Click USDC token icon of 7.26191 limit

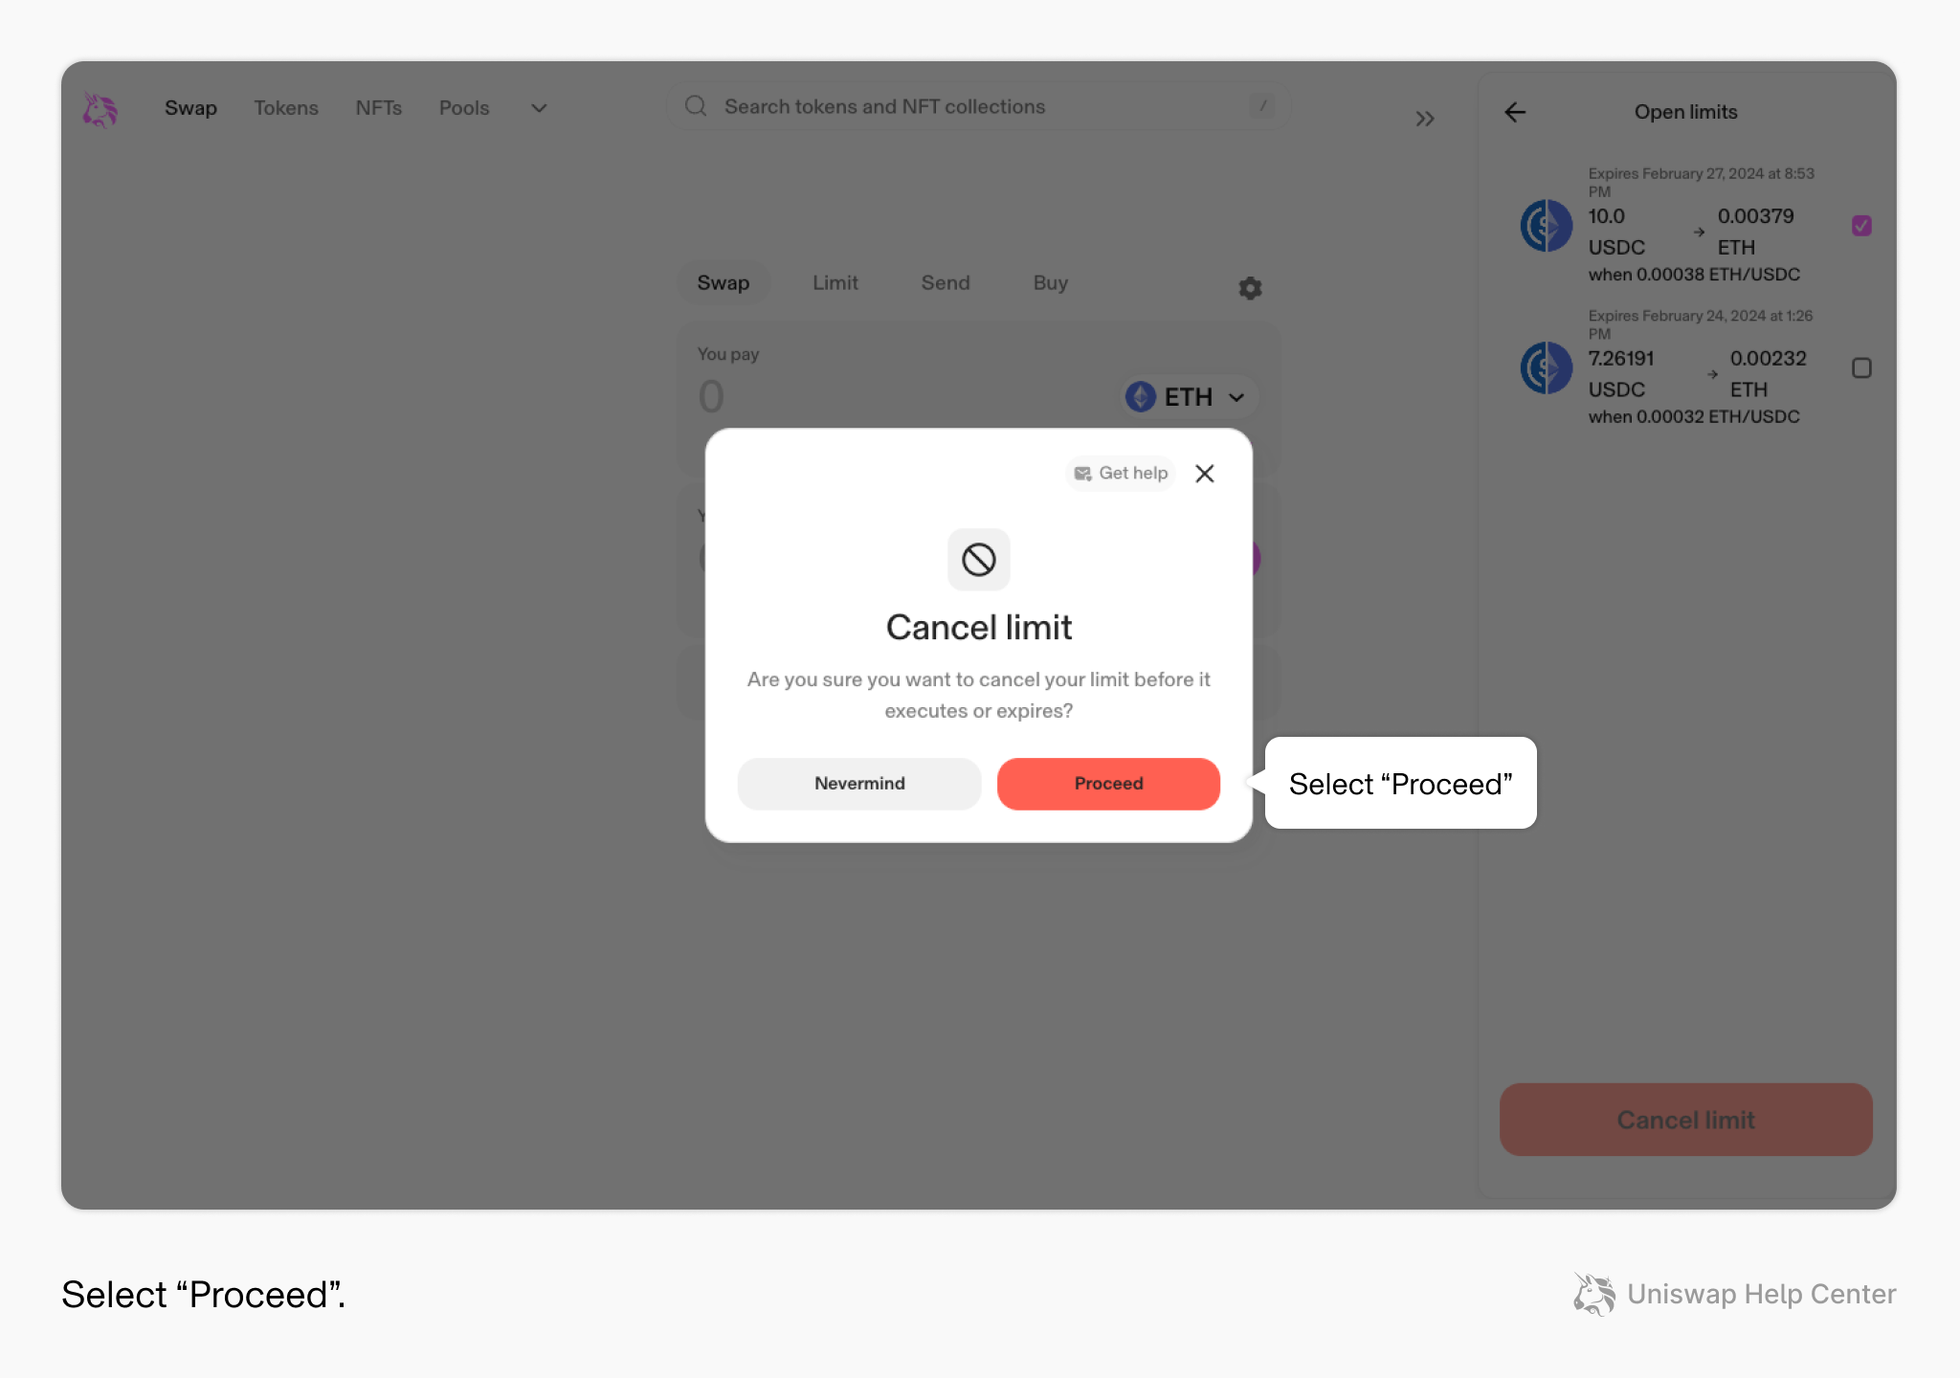(x=1547, y=368)
